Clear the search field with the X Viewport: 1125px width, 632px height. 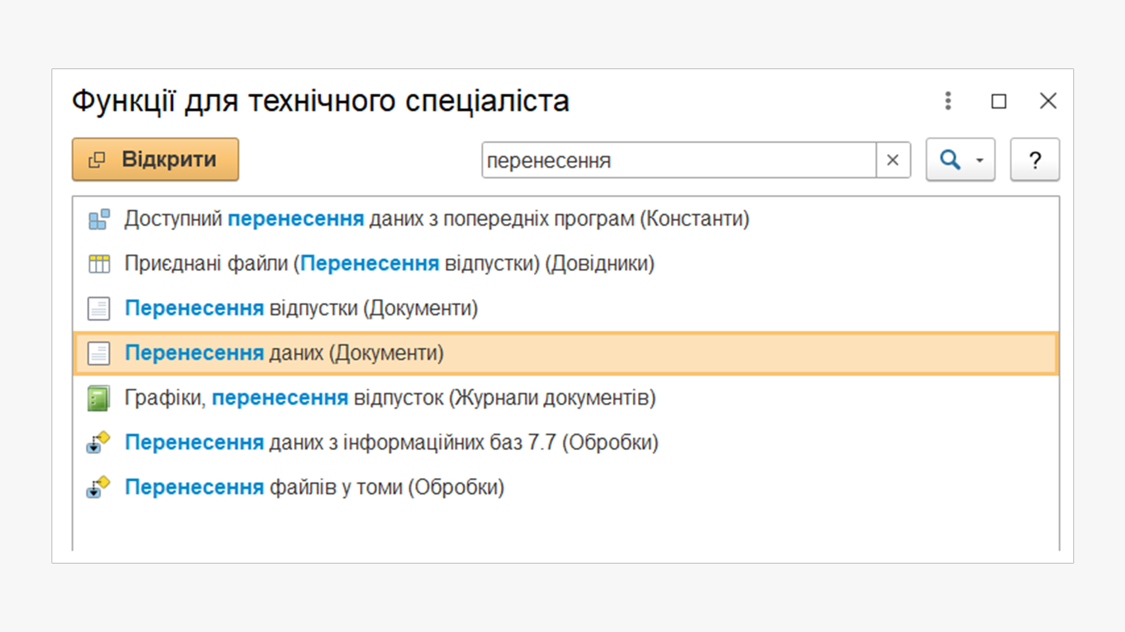tap(893, 160)
